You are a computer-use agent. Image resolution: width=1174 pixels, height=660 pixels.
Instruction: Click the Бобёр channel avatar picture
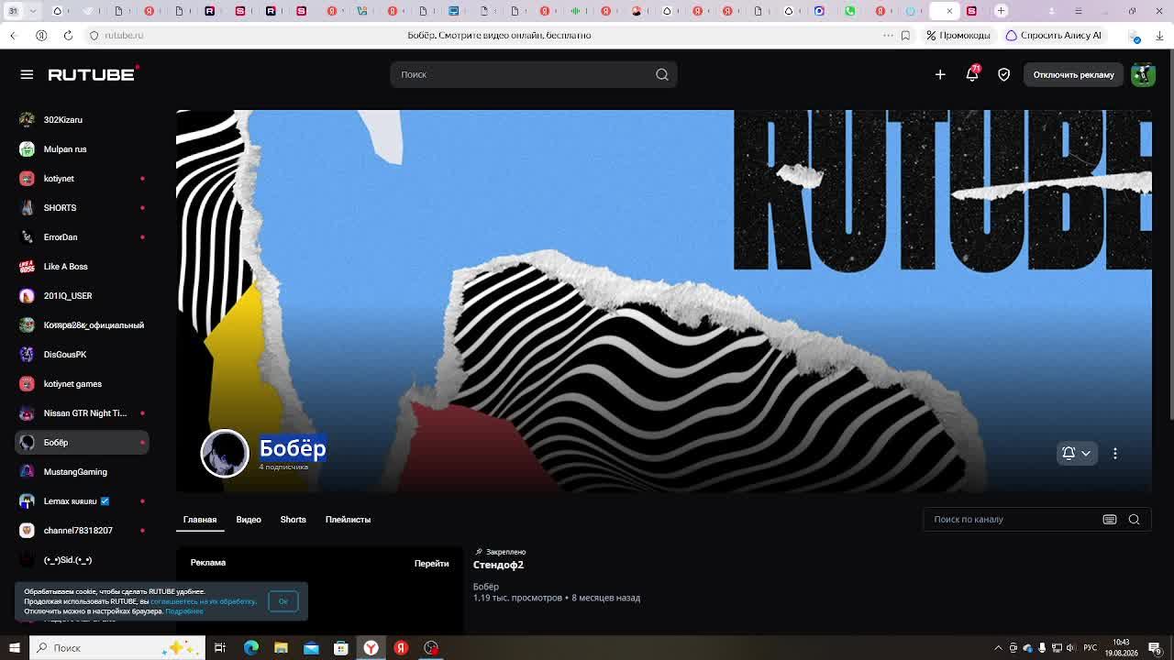(x=225, y=453)
